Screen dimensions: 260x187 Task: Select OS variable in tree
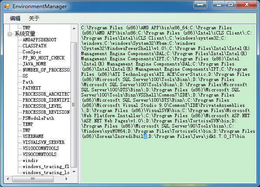click(x=25, y=76)
